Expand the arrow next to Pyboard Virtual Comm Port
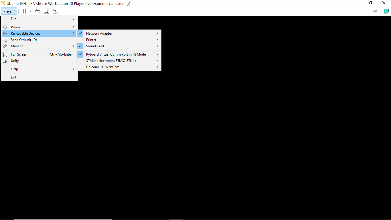 tap(157, 54)
